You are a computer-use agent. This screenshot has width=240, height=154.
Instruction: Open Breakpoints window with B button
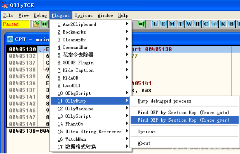pyautogui.click(x=232, y=24)
